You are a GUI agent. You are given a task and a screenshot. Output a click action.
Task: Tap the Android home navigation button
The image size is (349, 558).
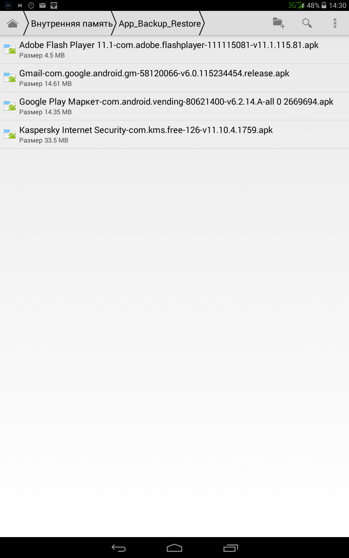point(174,548)
